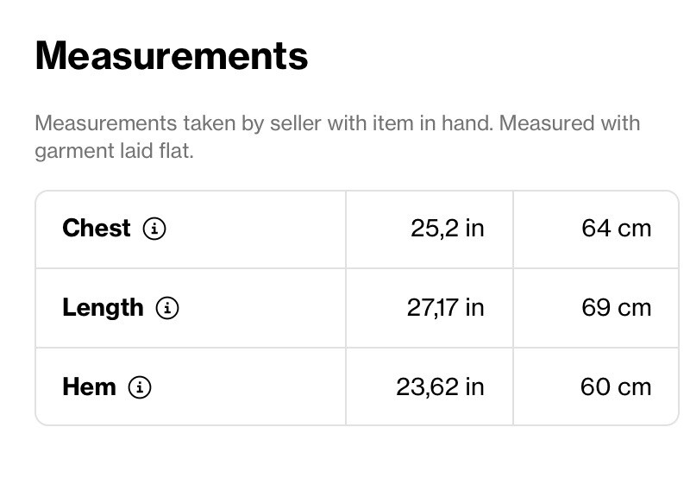Tap the info icon beside Hem
The height and width of the screenshot is (490, 690).
(140, 387)
